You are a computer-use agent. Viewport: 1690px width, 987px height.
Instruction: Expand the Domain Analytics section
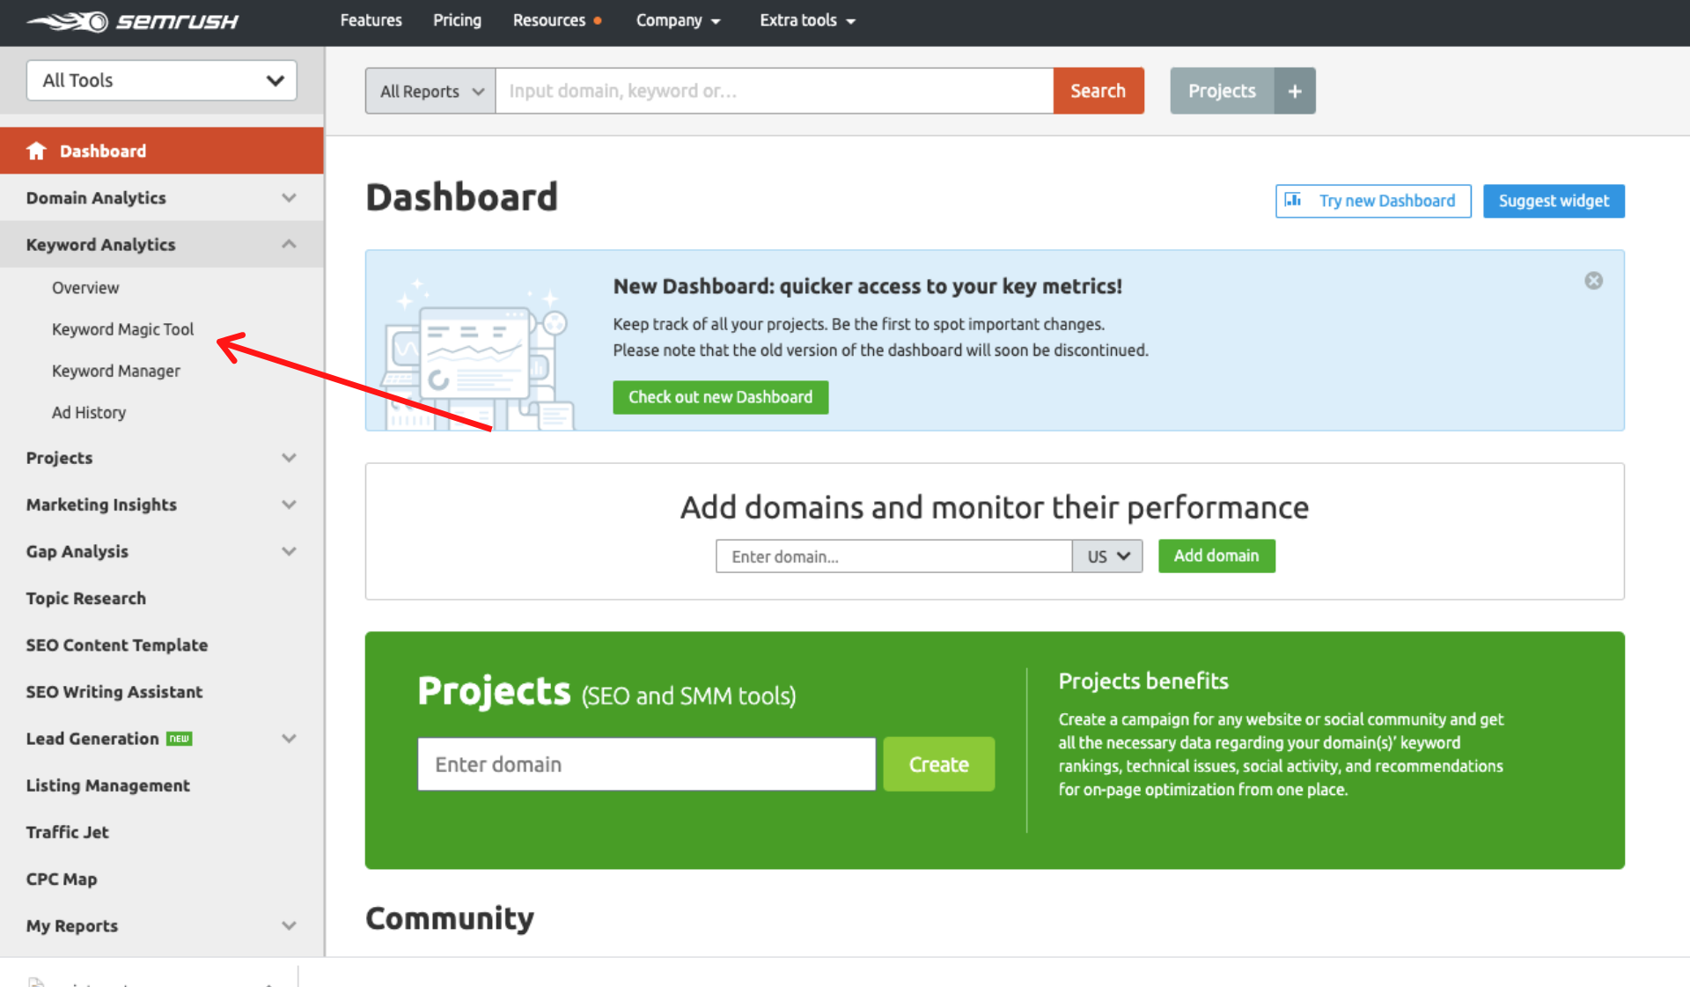289,198
